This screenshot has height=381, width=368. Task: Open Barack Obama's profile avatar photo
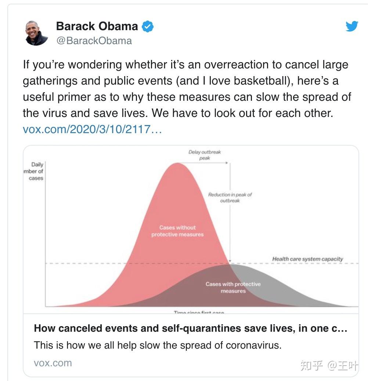(x=37, y=33)
